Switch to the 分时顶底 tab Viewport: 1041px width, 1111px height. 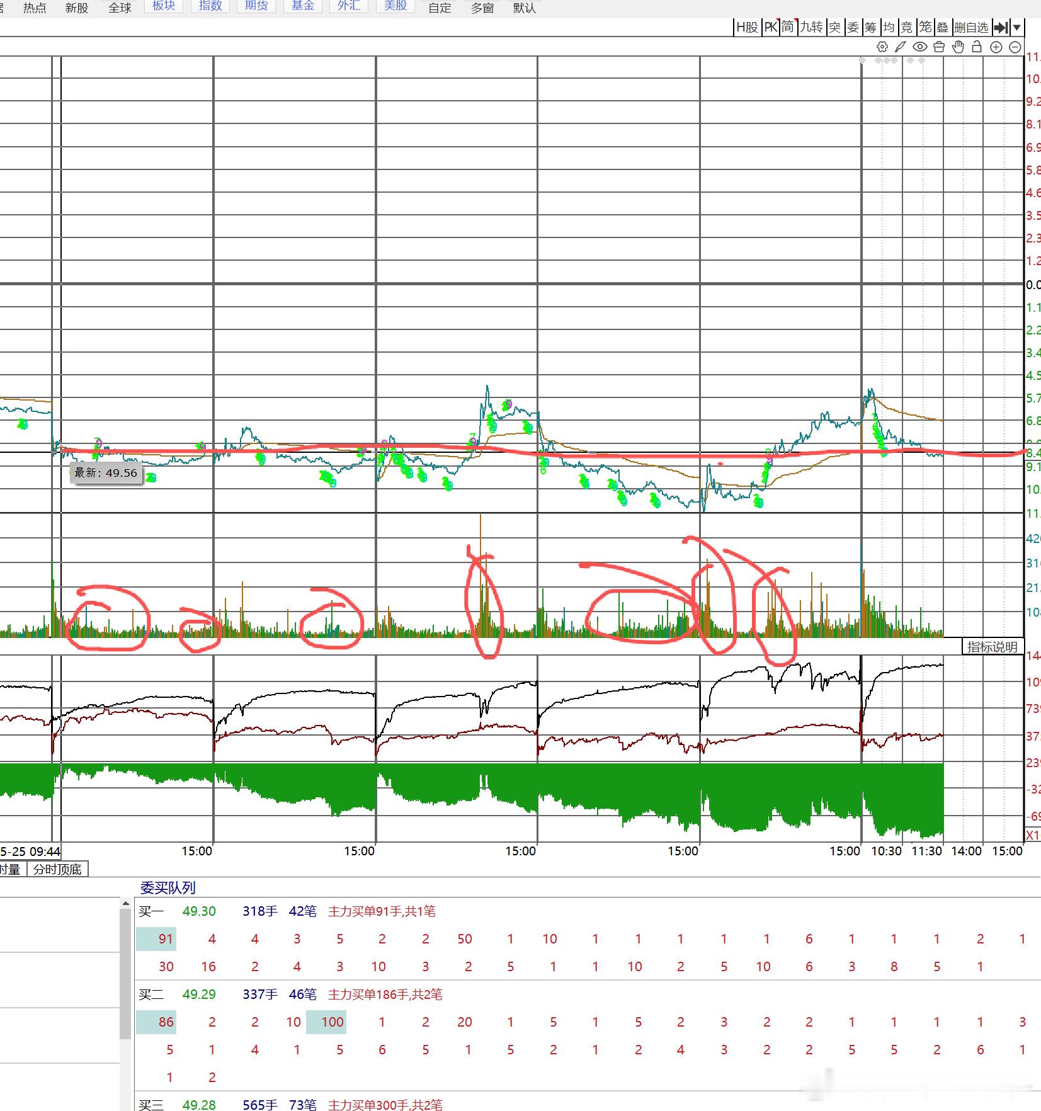coord(57,869)
